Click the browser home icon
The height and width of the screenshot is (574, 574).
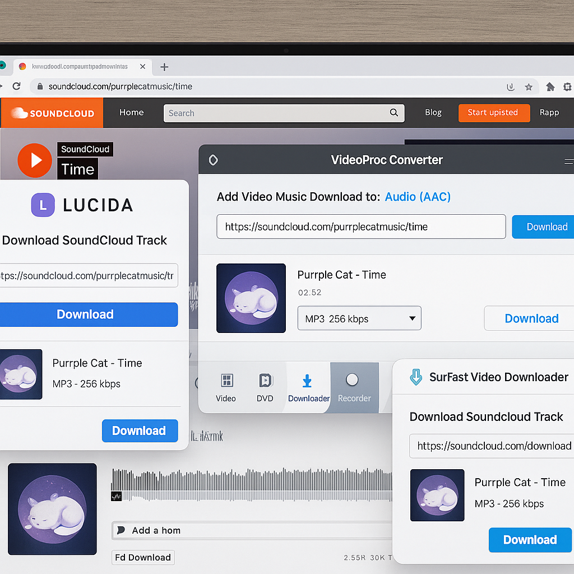coord(550,87)
